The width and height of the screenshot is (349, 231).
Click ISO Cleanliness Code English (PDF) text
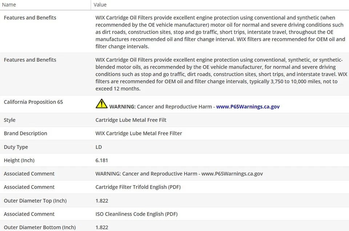pos(136,214)
